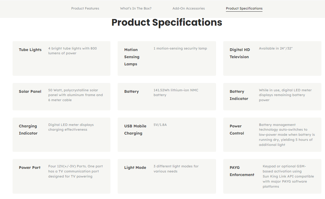The height and width of the screenshot is (199, 325).
Task: Click the Battery specification label
Action: [131, 92]
